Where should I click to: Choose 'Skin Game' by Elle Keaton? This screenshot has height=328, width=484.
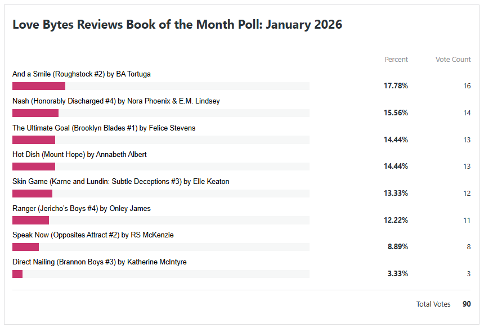point(121,181)
